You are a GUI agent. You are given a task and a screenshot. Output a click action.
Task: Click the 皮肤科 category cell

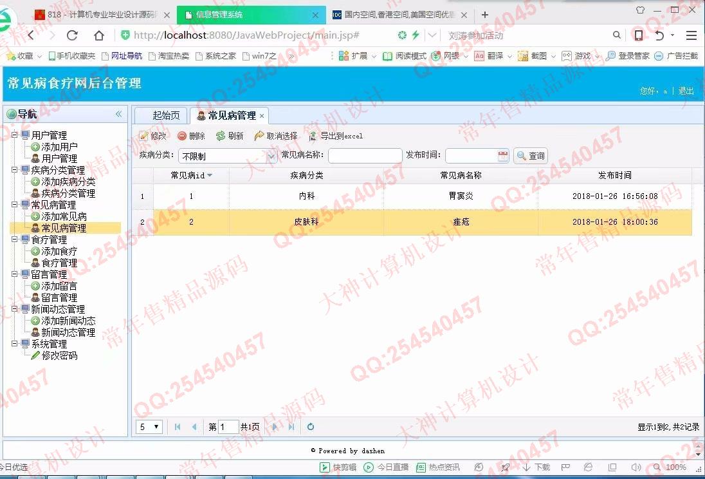307,222
